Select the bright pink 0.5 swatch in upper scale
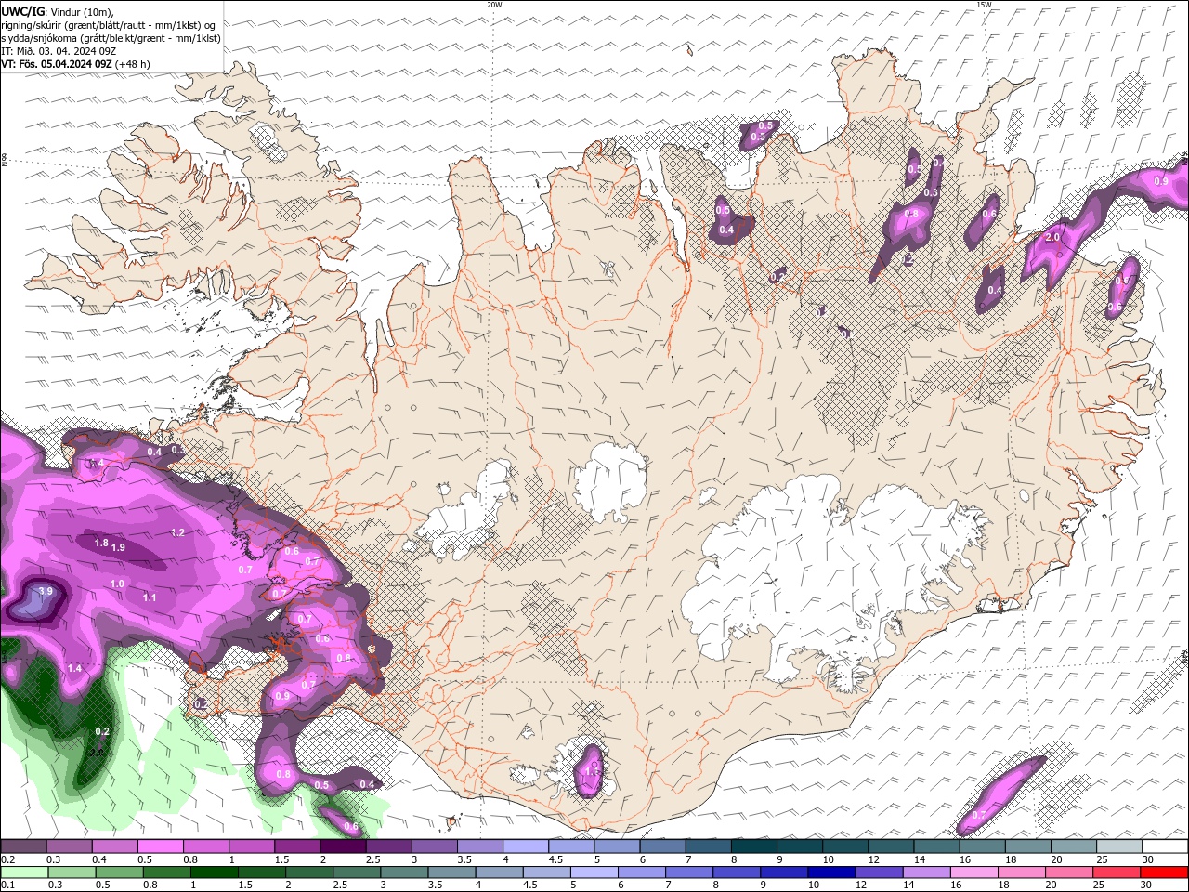 tap(160, 846)
